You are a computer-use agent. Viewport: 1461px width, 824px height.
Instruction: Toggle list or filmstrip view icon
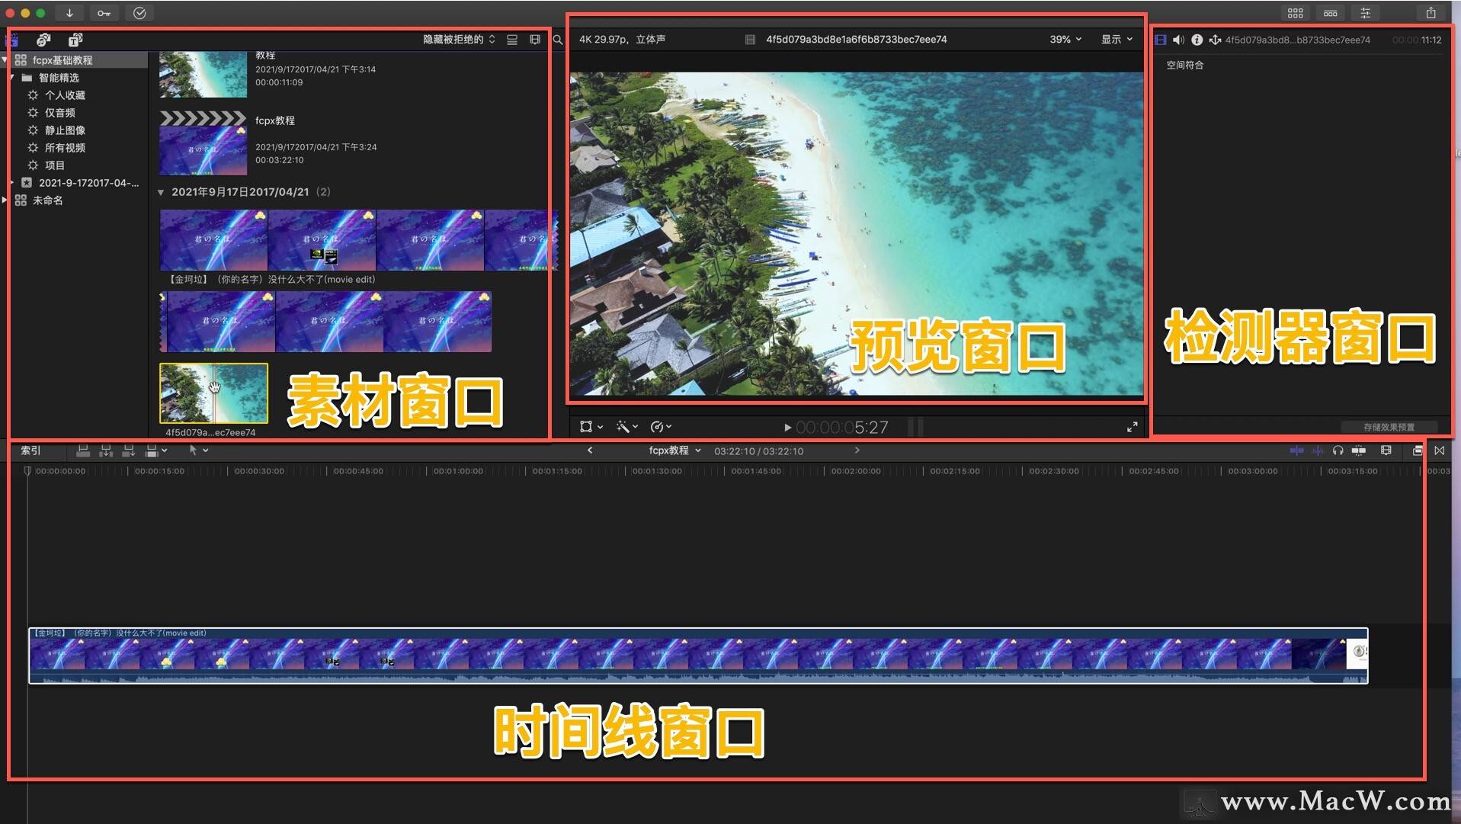tap(512, 40)
